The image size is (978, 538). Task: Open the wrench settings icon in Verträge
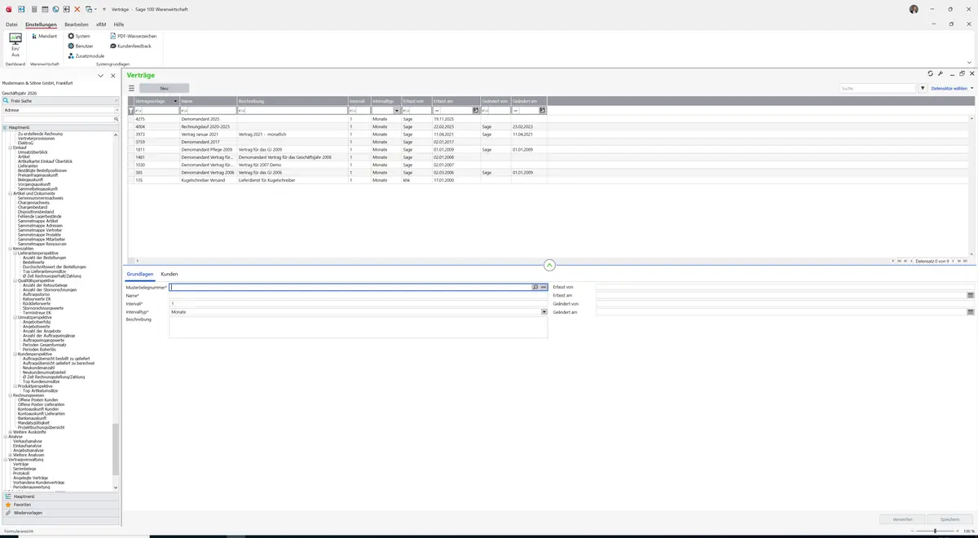click(941, 73)
